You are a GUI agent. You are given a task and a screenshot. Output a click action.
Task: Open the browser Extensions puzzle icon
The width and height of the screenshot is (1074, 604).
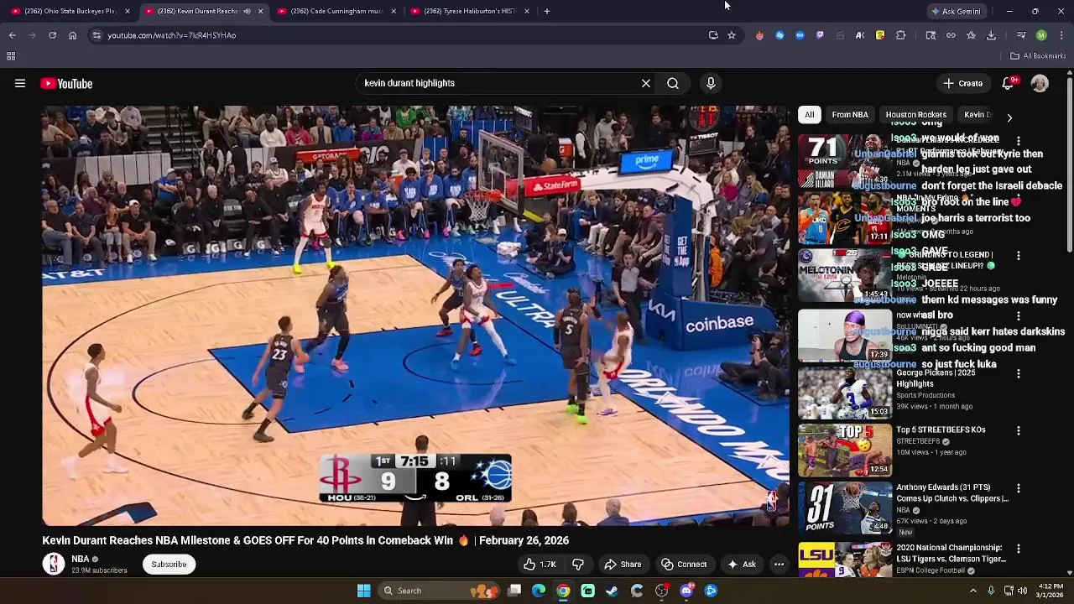click(901, 35)
